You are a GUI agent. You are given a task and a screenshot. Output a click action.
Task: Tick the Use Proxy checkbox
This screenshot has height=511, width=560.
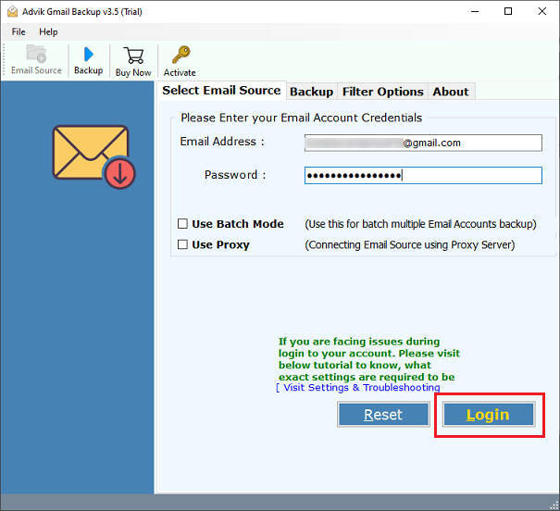point(182,244)
